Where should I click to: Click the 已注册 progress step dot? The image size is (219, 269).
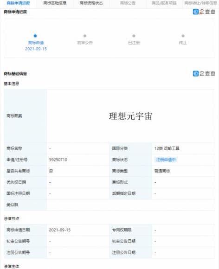[134, 36]
